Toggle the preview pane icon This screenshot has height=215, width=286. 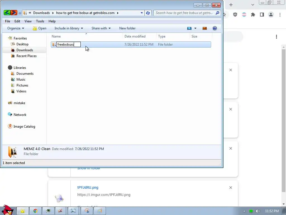[x=205, y=28]
